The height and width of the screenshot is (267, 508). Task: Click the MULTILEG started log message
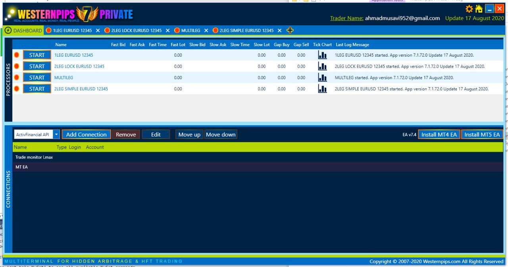click(394, 78)
